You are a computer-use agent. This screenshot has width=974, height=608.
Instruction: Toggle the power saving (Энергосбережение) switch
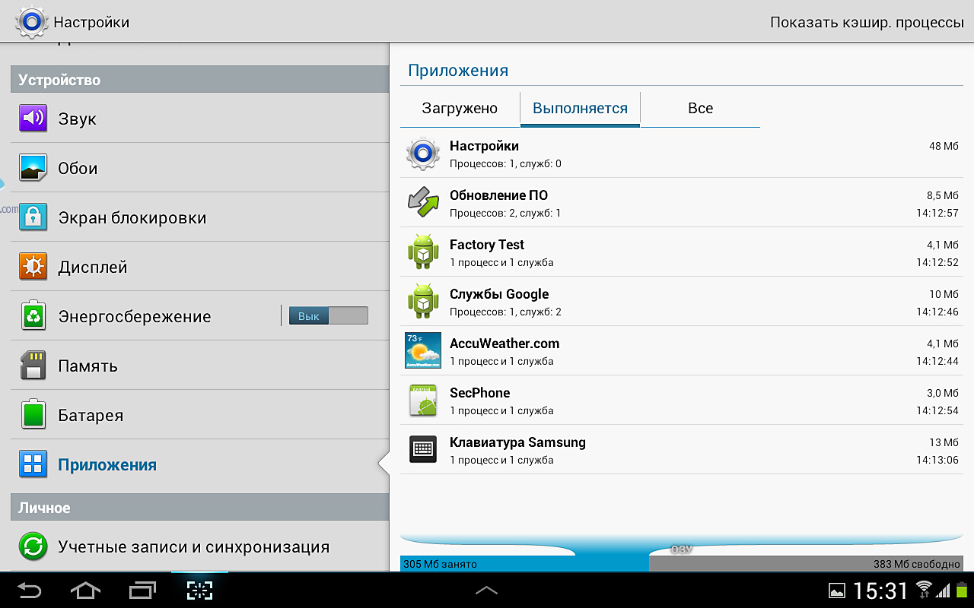click(328, 315)
